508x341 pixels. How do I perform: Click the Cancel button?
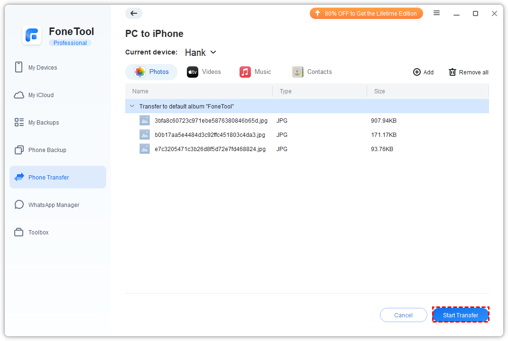pyautogui.click(x=403, y=315)
